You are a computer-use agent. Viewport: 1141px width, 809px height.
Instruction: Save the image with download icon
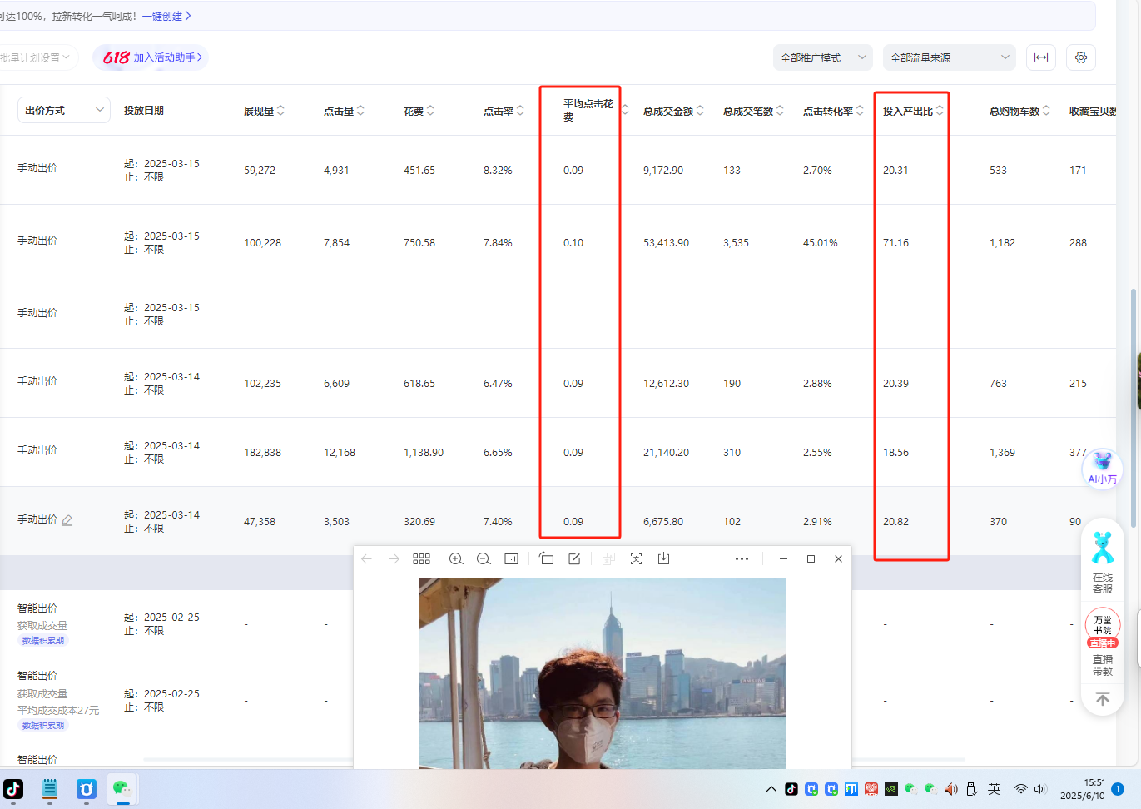click(663, 559)
